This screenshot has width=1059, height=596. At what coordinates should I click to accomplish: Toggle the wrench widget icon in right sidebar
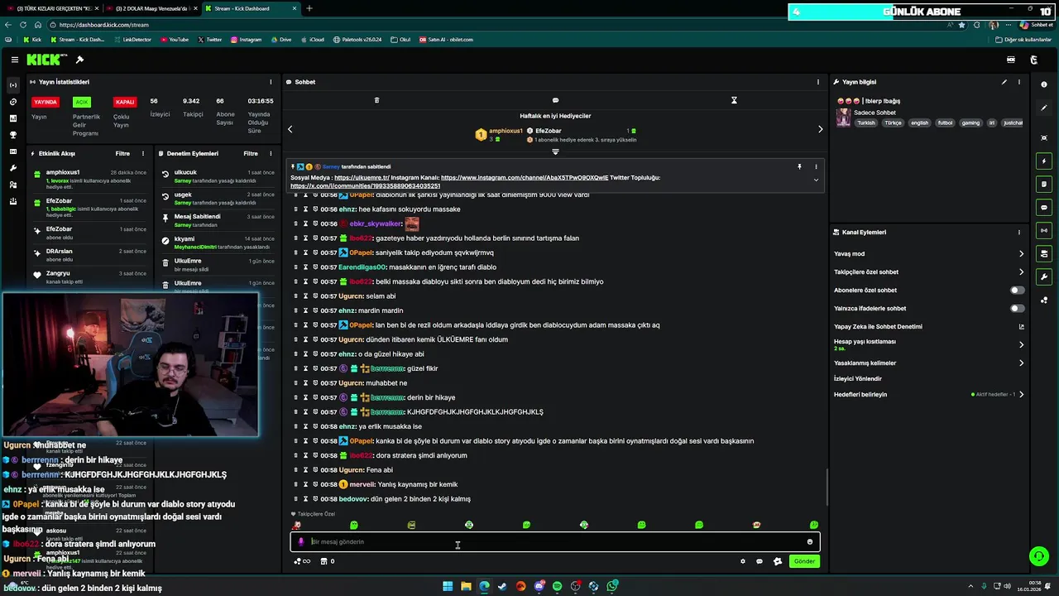point(1044,276)
